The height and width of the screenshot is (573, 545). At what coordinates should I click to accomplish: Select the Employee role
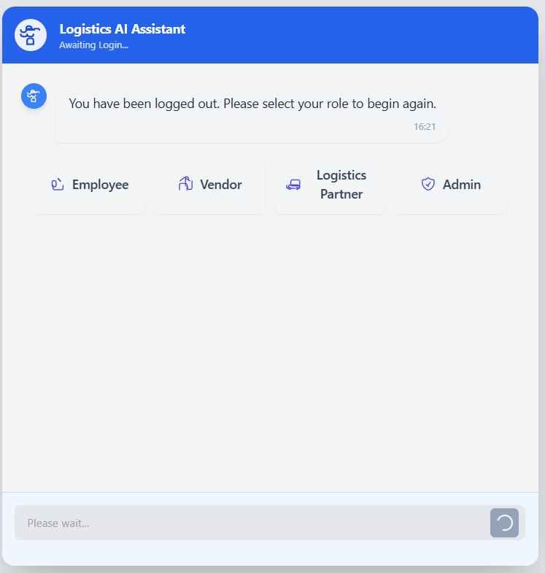pos(89,185)
